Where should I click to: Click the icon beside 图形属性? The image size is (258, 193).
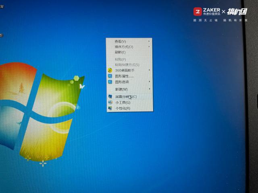110,76
